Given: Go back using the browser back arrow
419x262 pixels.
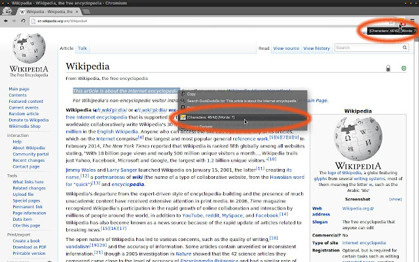Looking at the screenshot, I should coord(6,21).
